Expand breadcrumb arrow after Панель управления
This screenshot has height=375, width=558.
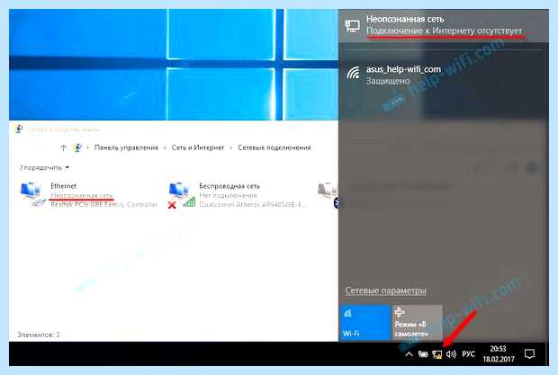click(x=165, y=147)
